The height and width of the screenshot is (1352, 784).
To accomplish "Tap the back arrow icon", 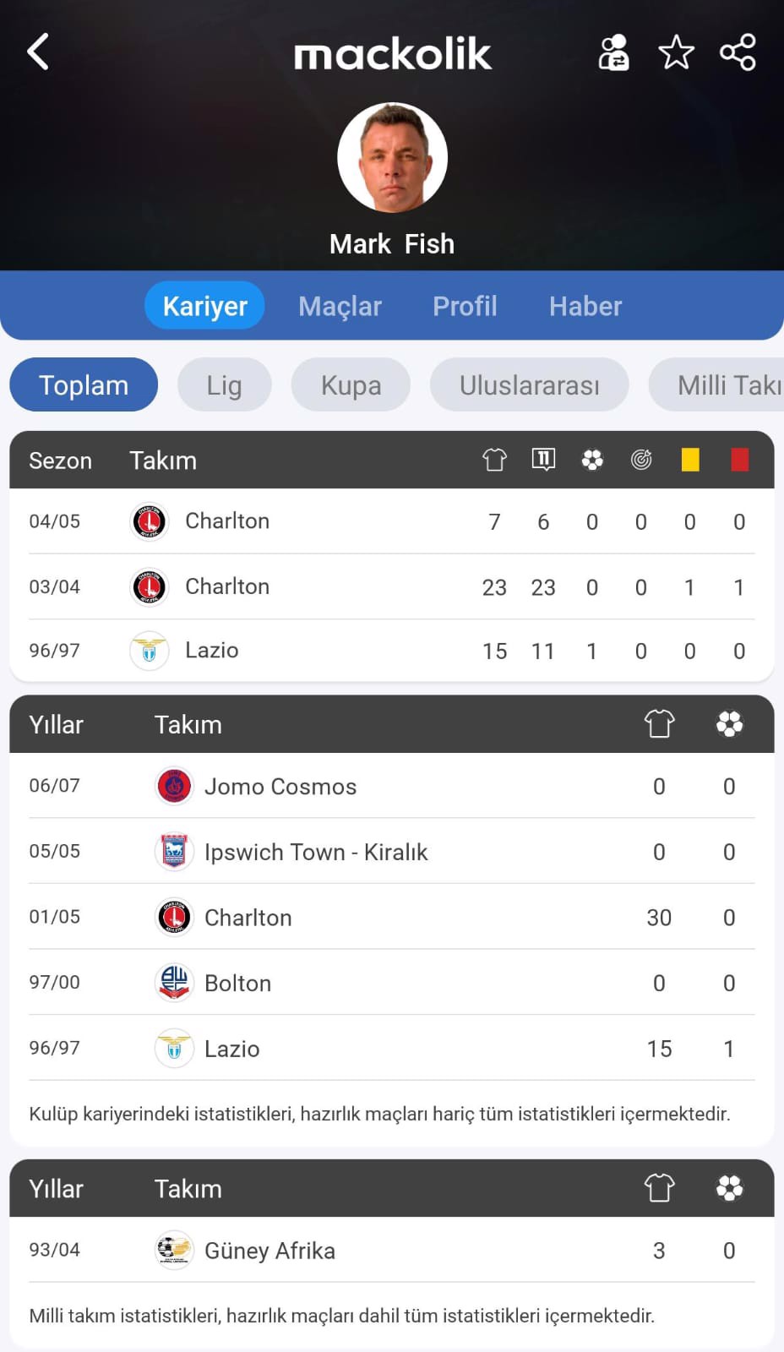I will [x=39, y=52].
